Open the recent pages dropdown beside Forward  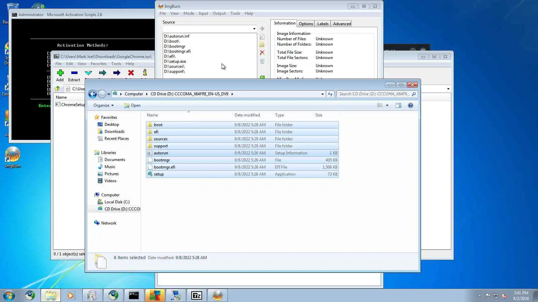(109, 94)
